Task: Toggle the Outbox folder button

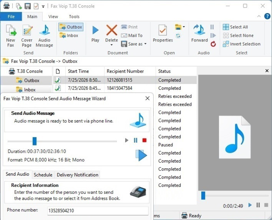Action: [x=71, y=27]
